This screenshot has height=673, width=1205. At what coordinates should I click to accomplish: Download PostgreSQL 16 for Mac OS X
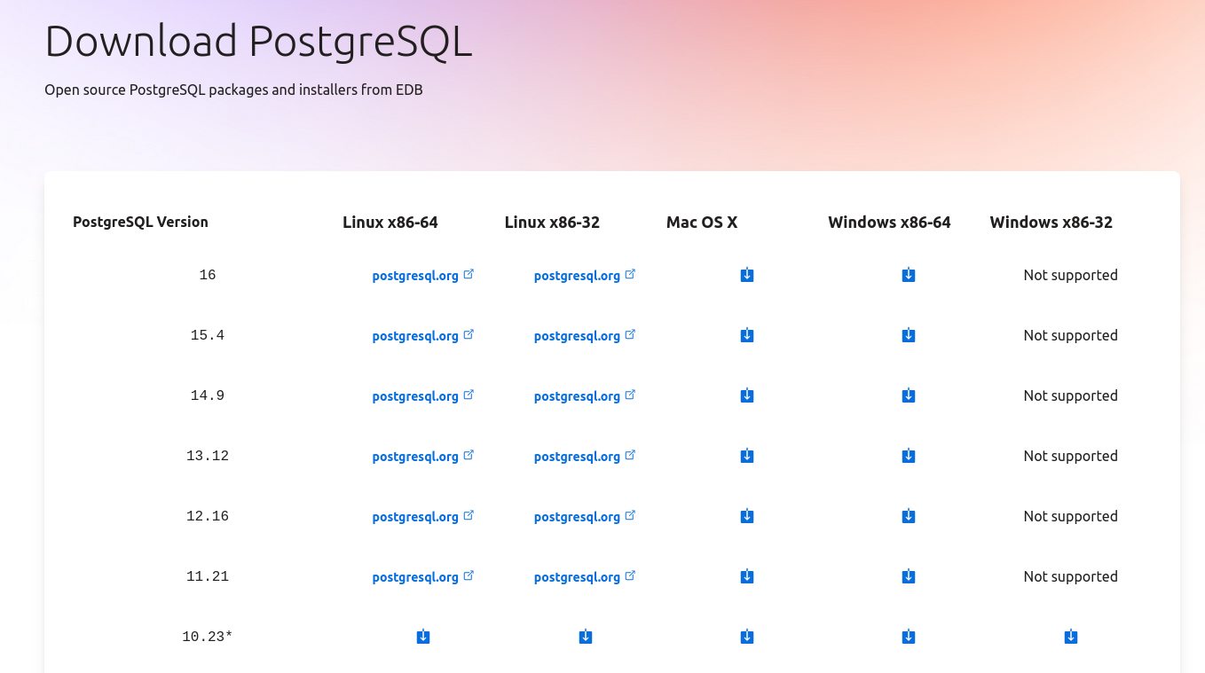click(x=747, y=275)
